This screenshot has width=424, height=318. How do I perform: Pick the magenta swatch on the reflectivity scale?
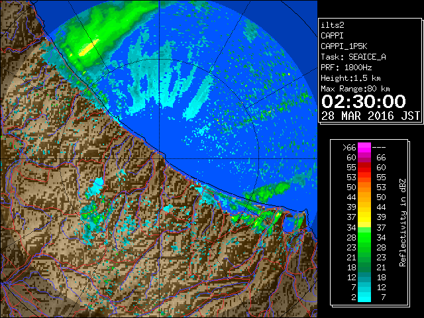[364, 148]
